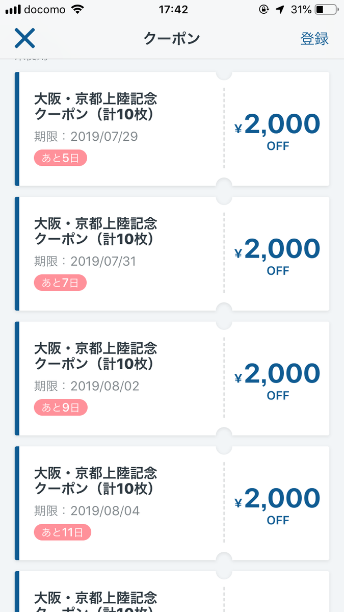Tap the あと9日 pink badge
The height and width of the screenshot is (612, 344).
click(x=60, y=407)
